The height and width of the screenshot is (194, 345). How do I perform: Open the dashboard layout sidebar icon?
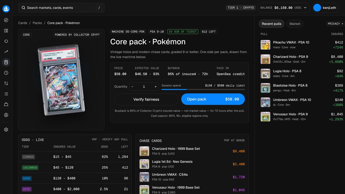coord(6,31)
